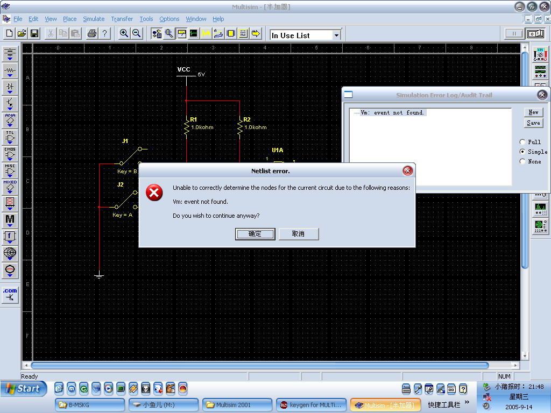Select the spectrum analyzer instrument icon
The height and width of the screenshot is (413, 551).
point(540,209)
